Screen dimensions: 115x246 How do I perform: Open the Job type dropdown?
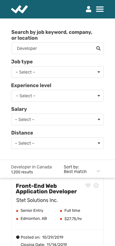[x=57, y=72]
